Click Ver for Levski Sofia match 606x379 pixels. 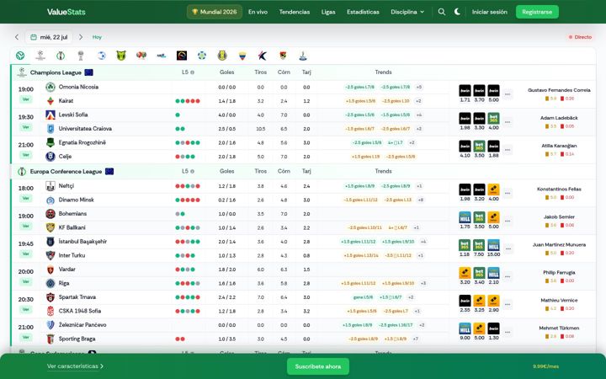pos(26,127)
